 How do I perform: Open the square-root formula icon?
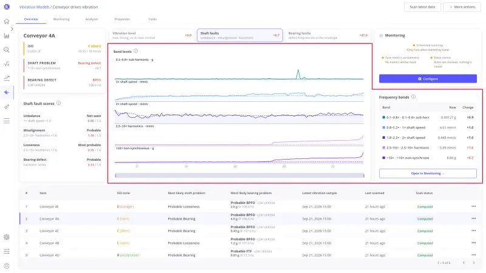[7, 64]
